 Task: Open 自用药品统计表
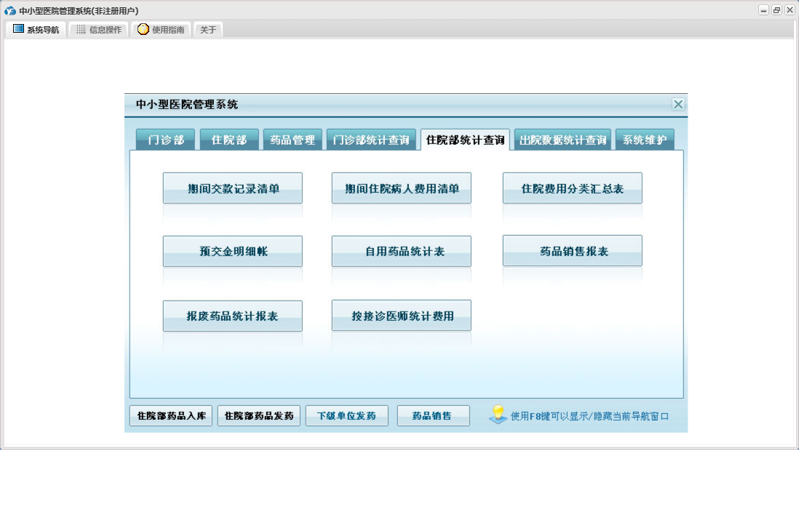click(402, 251)
